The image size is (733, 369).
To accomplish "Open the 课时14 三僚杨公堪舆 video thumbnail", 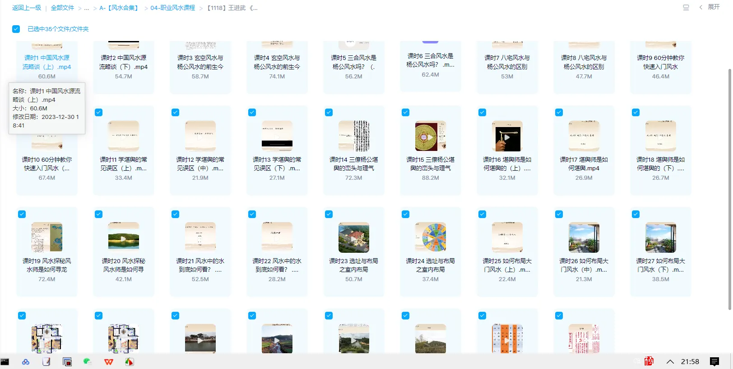I will (354, 136).
